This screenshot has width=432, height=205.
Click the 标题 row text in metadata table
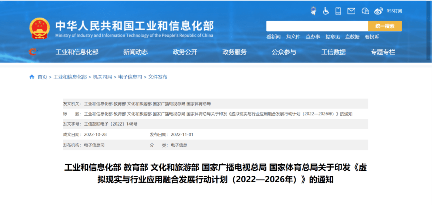tap(218, 114)
